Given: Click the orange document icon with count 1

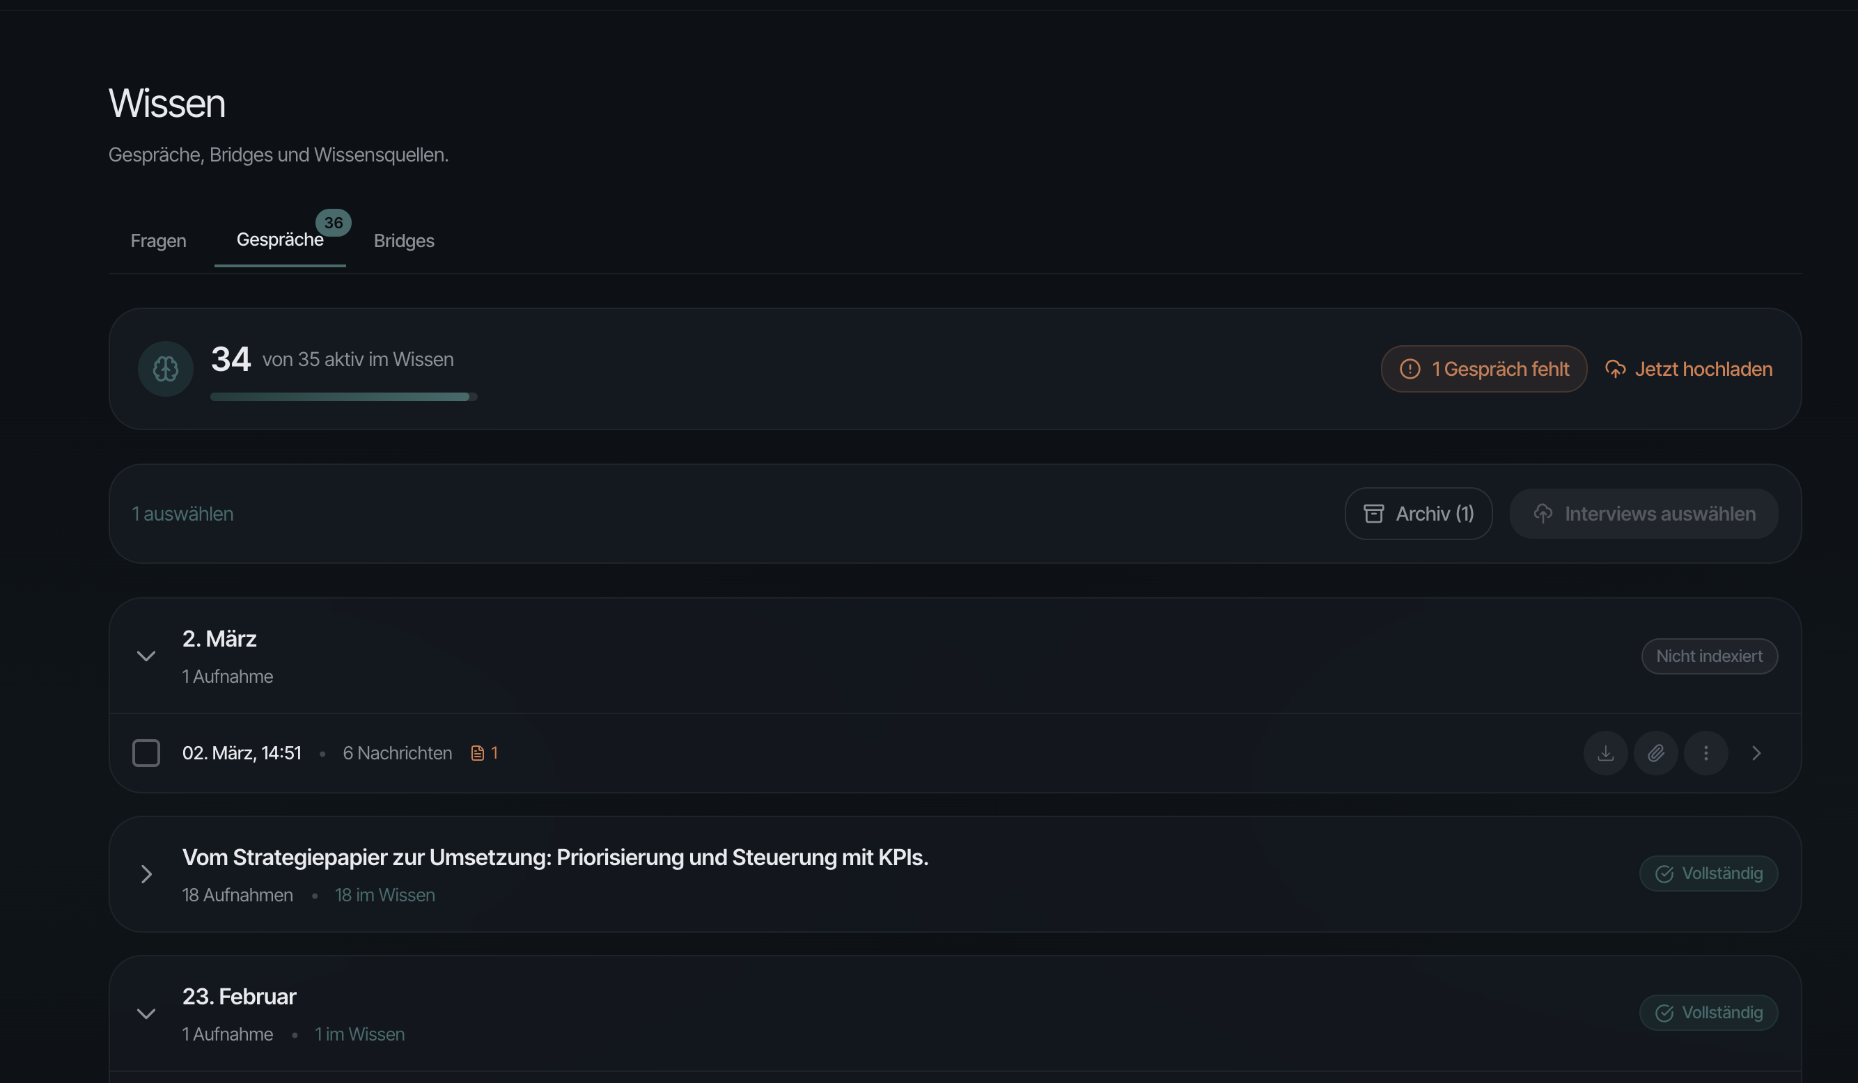Looking at the screenshot, I should (x=478, y=753).
